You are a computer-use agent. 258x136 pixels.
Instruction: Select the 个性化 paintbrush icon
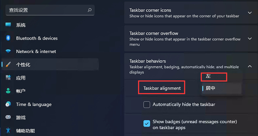[x=8, y=65]
